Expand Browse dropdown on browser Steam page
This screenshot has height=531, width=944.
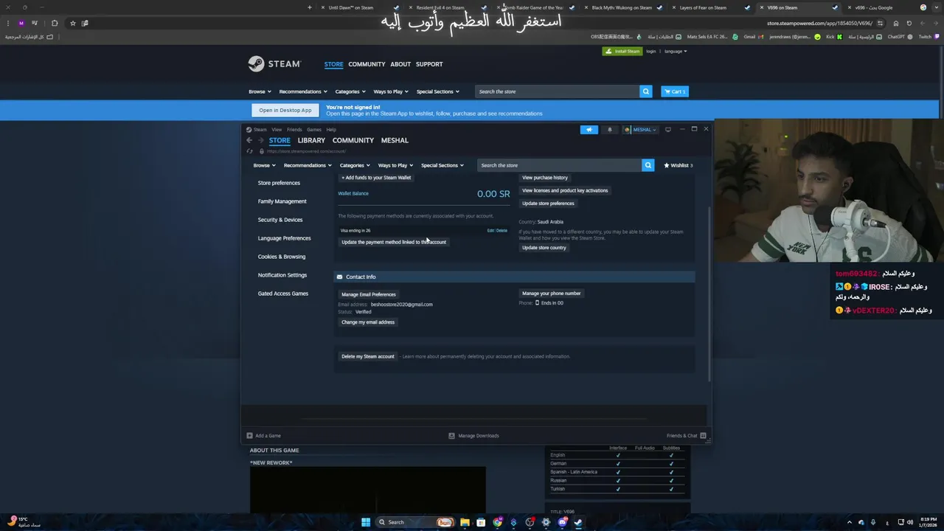(x=260, y=91)
